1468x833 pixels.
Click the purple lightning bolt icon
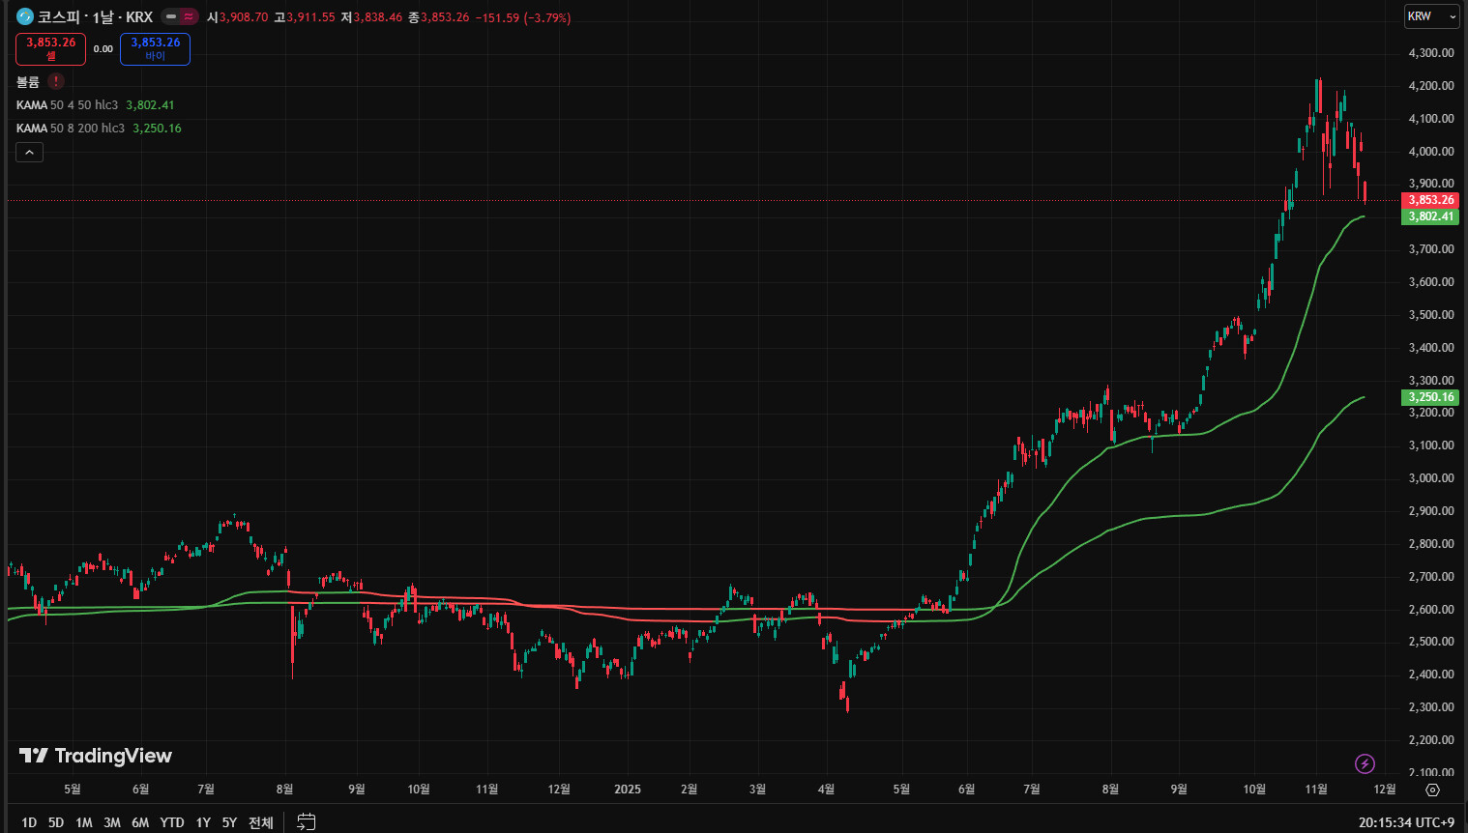[1365, 764]
